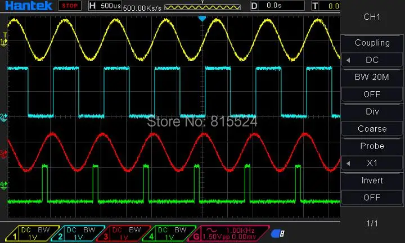
Task: Select the red channel 3 status tab
Action: click(123, 233)
